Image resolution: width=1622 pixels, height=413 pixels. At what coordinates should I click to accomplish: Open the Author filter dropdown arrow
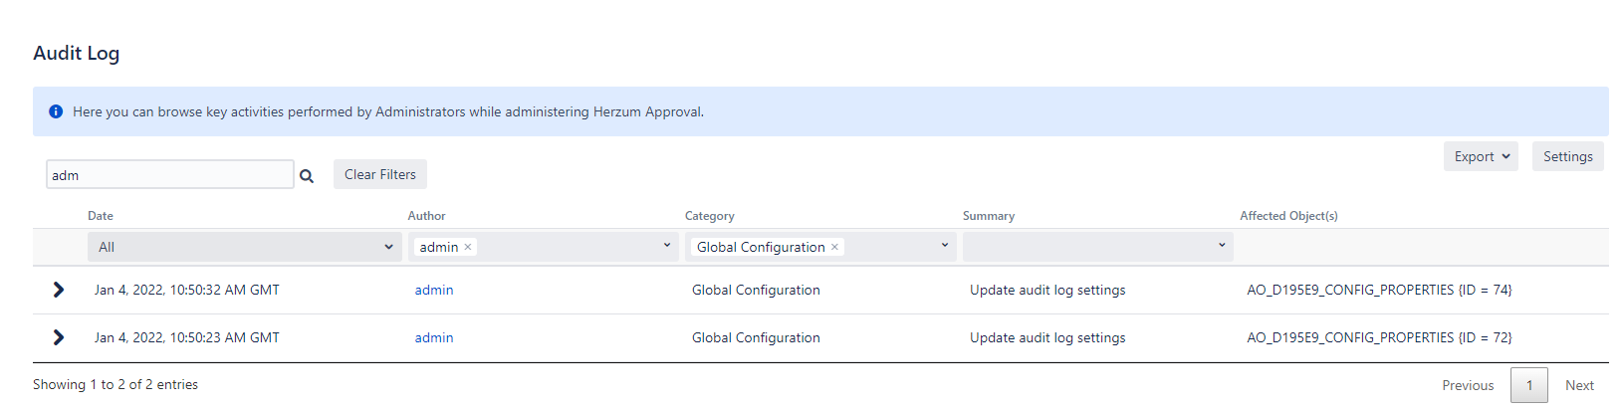click(x=667, y=246)
